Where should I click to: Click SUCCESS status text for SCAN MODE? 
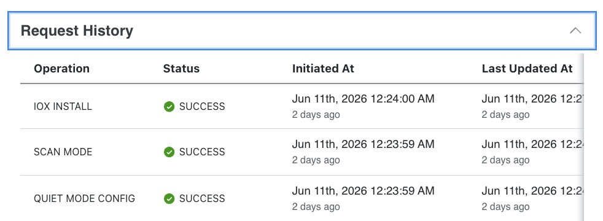pyautogui.click(x=202, y=152)
